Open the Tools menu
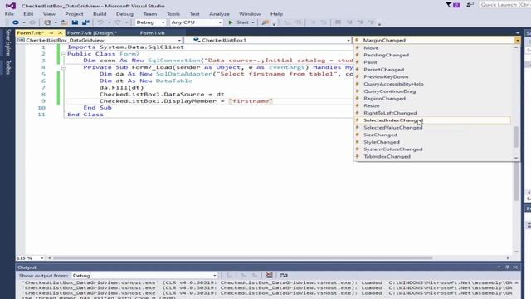 [x=173, y=14]
